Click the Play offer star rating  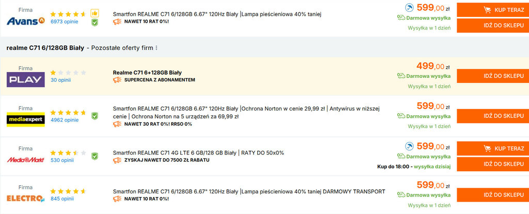[68, 73]
